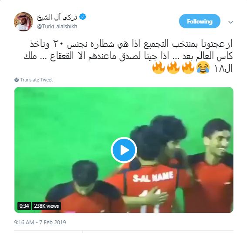The image size is (247, 233).
Task: Click the laughing-crying emoji in tweet
Action: 203,68
